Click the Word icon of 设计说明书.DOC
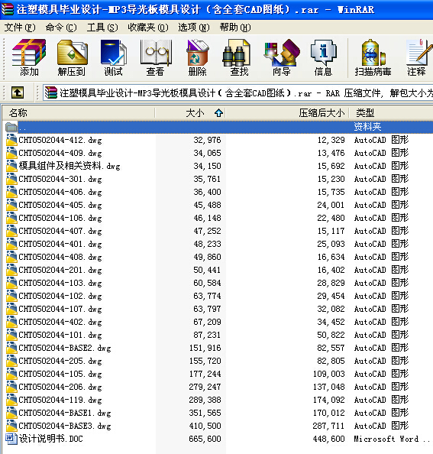This screenshot has height=454, width=433. coord(11,439)
